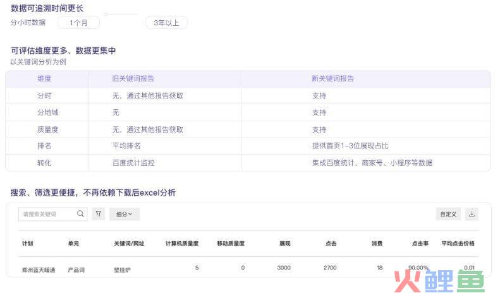This screenshot has width=500, height=296.
Task: Click the 消费 column header
Action: pos(377,244)
